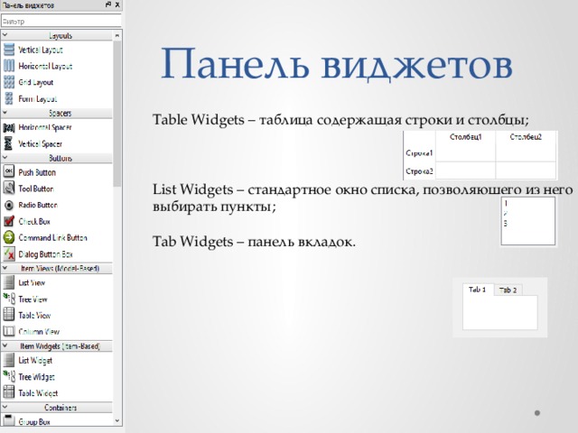Click the Строка2 row header
The height and width of the screenshot is (433, 578).
pos(419,171)
